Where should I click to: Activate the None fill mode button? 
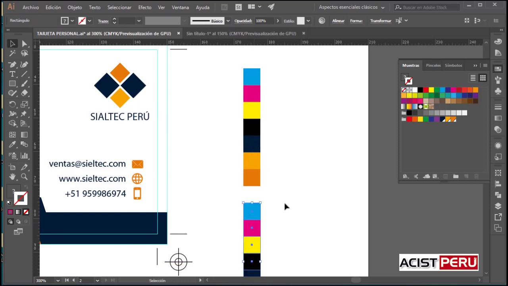pyautogui.click(x=26, y=212)
